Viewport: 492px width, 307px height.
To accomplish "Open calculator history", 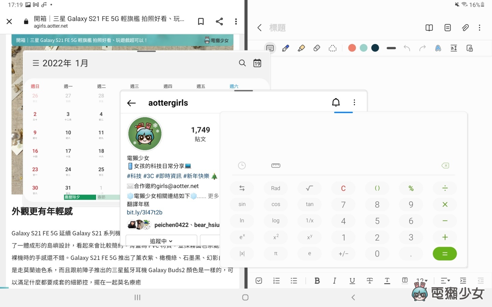I will point(242,165).
